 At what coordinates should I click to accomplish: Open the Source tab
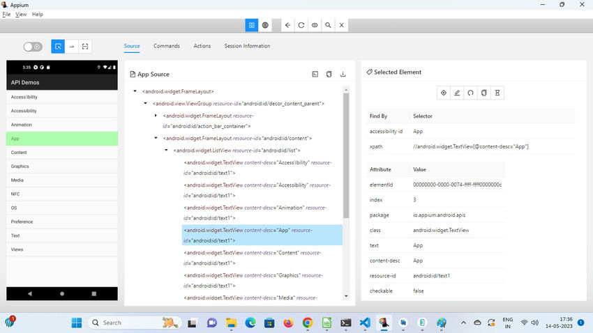click(132, 46)
